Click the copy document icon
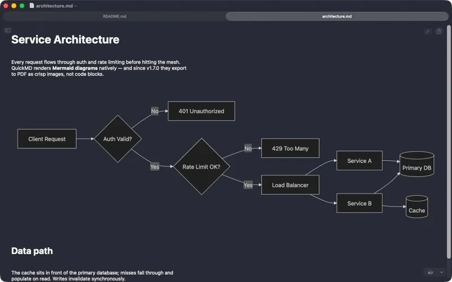Image resolution: width=452 pixels, height=282 pixels. point(439,31)
